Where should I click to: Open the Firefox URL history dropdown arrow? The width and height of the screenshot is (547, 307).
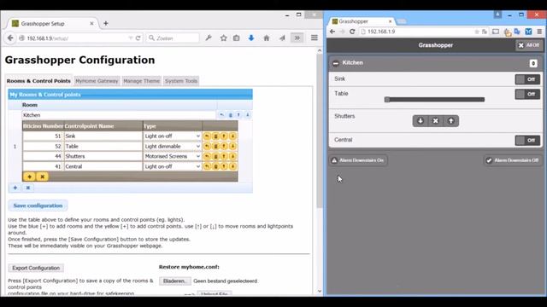coord(131,38)
